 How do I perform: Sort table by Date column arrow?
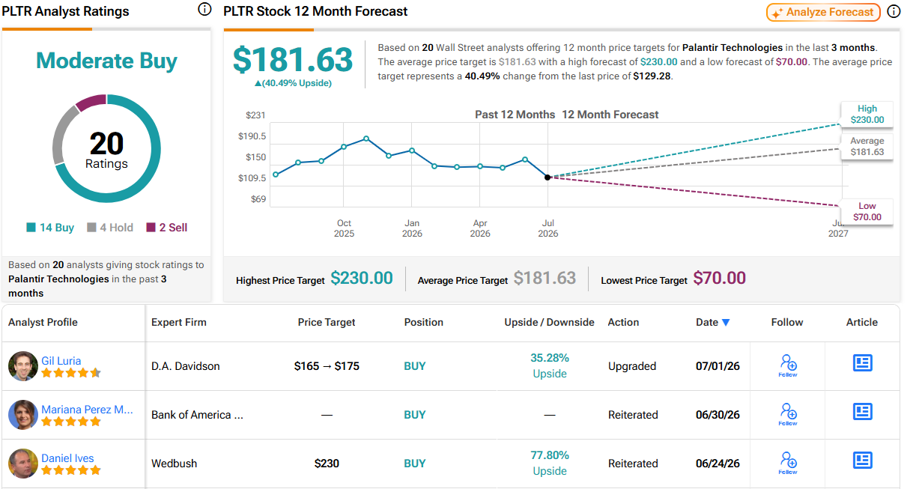coord(725,323)
